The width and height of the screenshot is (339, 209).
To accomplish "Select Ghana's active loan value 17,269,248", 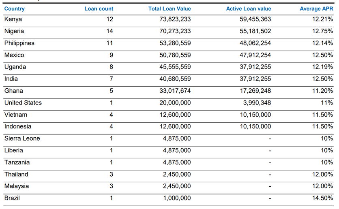I will (x=255, y=91).
